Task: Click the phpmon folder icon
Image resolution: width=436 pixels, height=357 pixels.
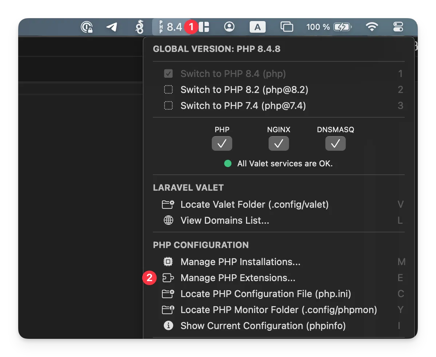Action: coord(168,310)
